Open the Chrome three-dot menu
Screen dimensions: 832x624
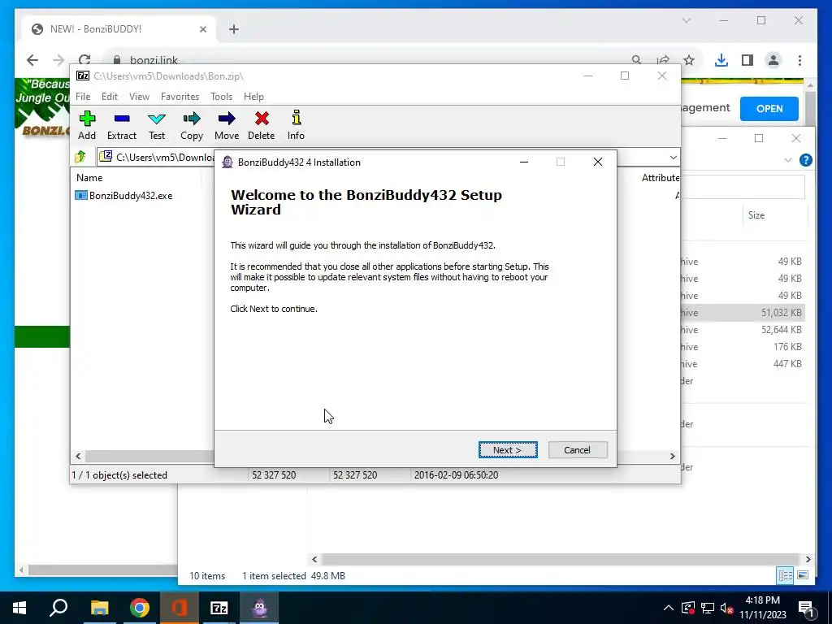pos(799,60)
